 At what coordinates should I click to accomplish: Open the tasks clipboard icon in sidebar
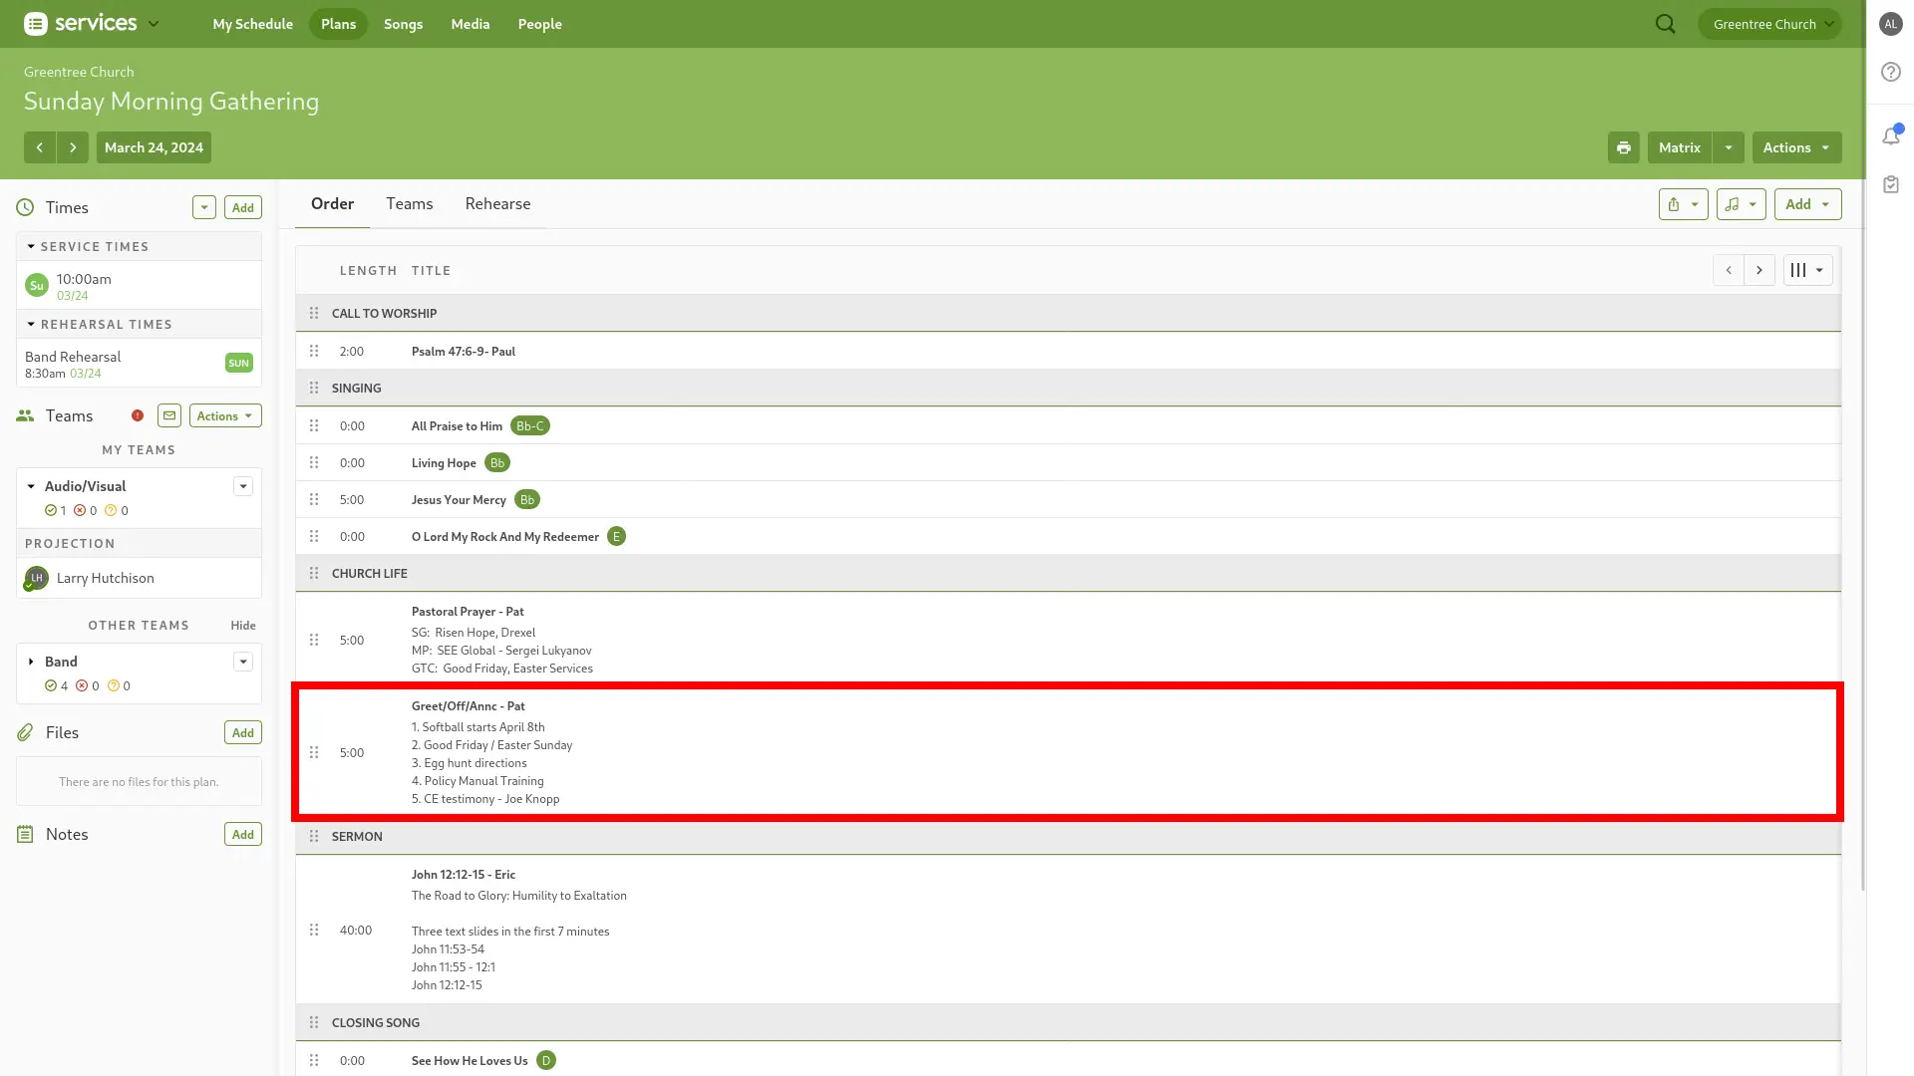point(1891,184)
